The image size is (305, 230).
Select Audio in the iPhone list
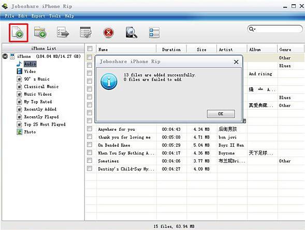click(30, 64)
